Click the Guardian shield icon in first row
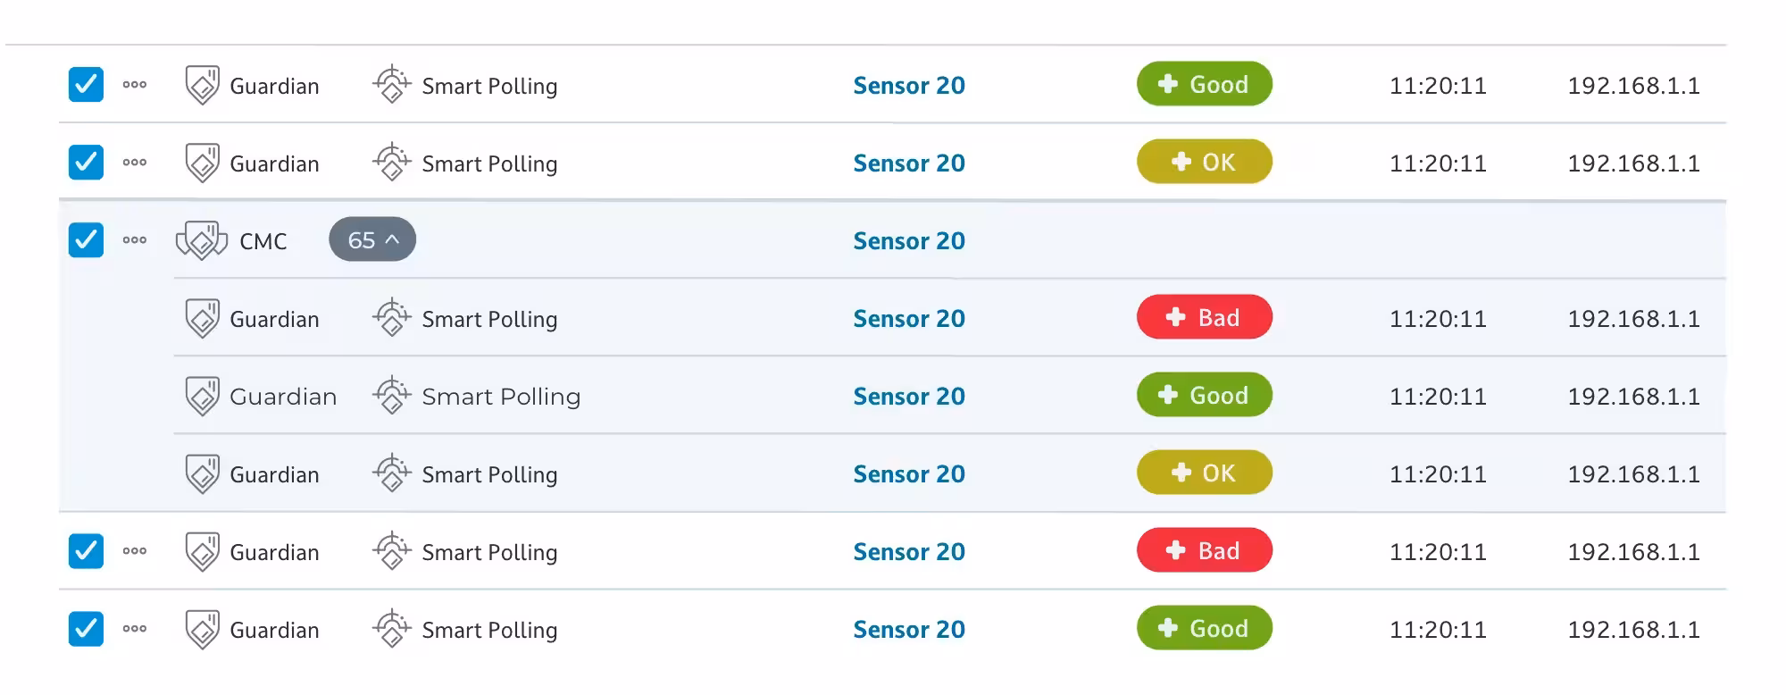This screenshot has height=695, width=1786. [x=202, y=85]
